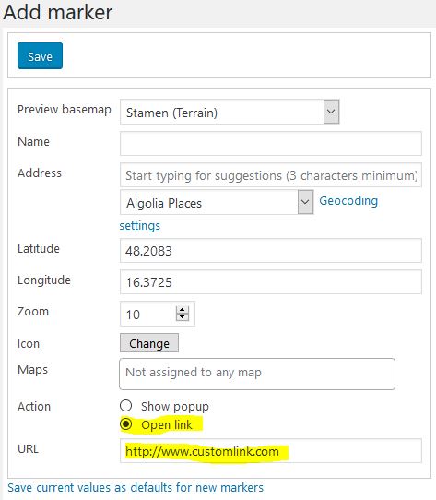The height and width of the screenshot is (500, 436).
Task: Click the blue Save button
Action: point(41,55)
